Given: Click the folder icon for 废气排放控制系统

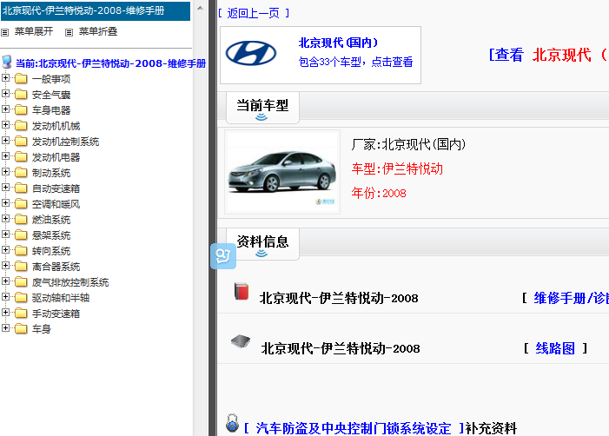Looking at the screenshot, I should (x=21, y=282).
